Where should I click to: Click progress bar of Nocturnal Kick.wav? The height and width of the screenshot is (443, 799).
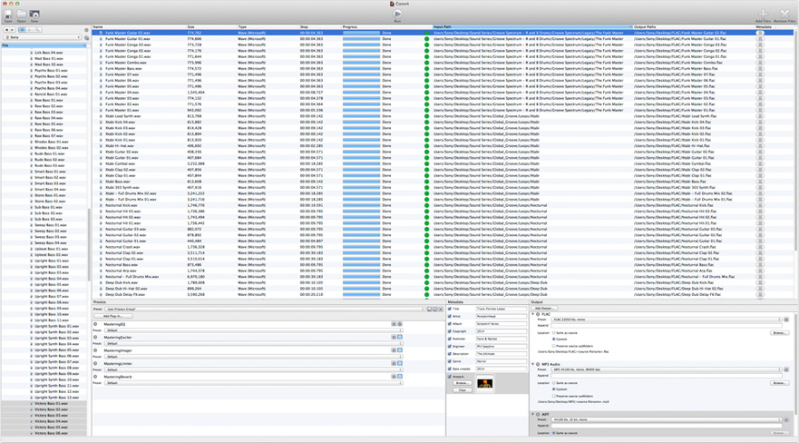pyautogui.click(x=361, y=205)
